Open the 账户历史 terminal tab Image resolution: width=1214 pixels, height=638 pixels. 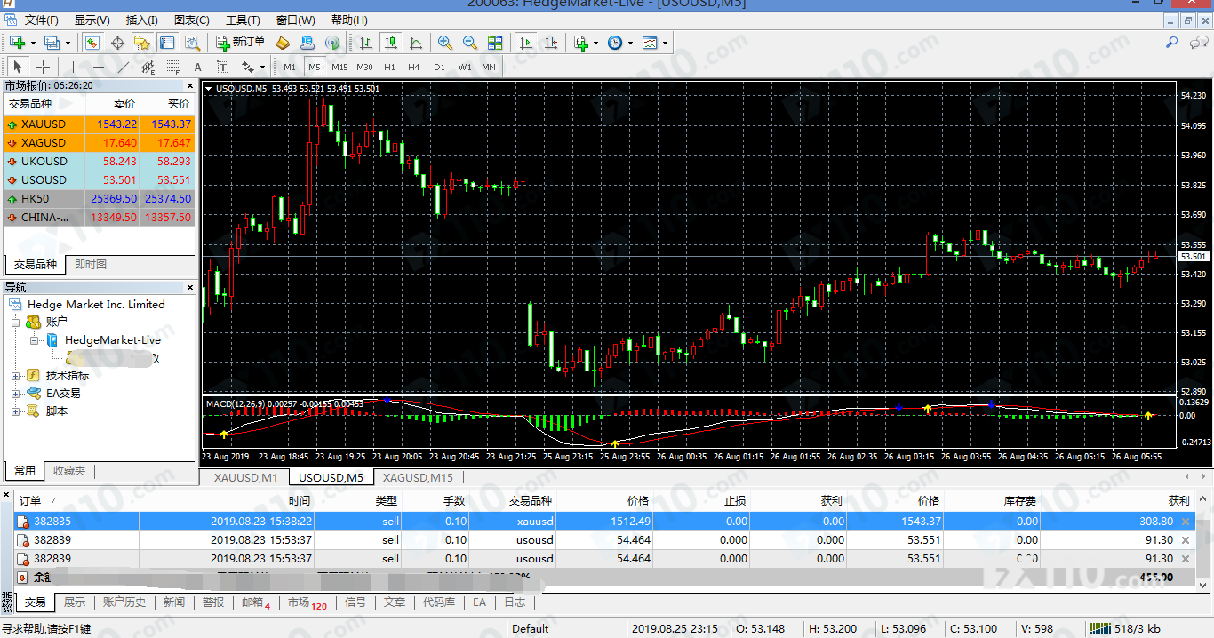tap(124, 602)
